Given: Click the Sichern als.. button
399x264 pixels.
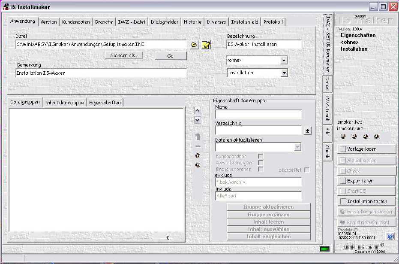Looking at the screenshot, I should point(124,55).
